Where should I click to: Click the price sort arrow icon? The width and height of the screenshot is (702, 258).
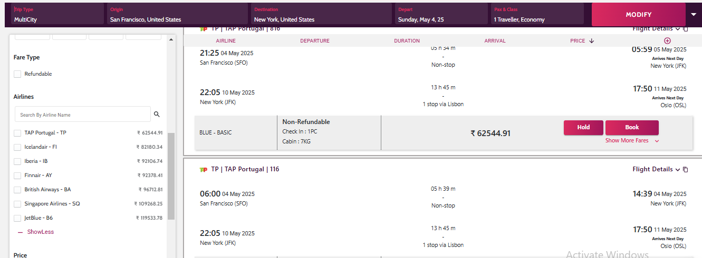591,41
